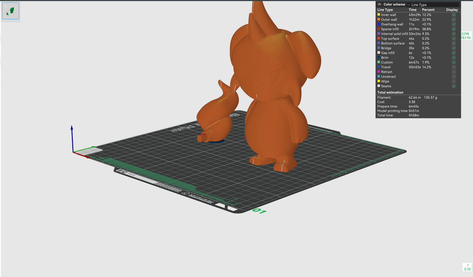
Task: Hide Seams from the preview
Action: (x=454, y=86)
